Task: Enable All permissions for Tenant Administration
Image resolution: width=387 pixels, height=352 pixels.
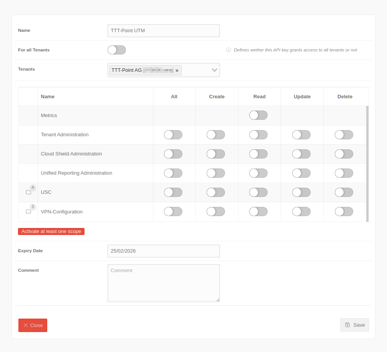Action: click(173, 135)
